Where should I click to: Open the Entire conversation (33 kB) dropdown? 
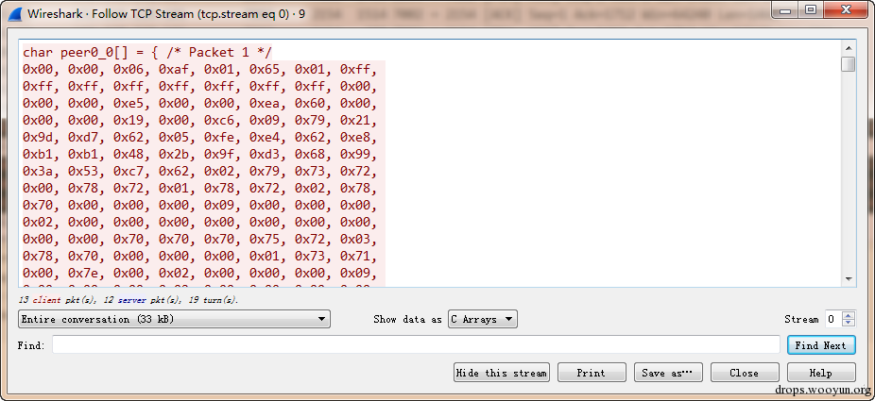click(174, 319)
